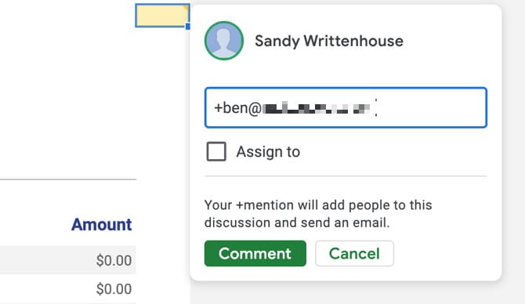
Task: Click the Amount column header
Action: [x=101, y=224]
